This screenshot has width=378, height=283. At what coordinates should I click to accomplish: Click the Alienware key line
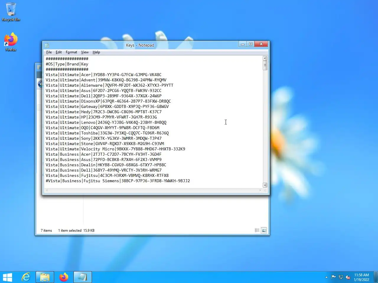110,85
